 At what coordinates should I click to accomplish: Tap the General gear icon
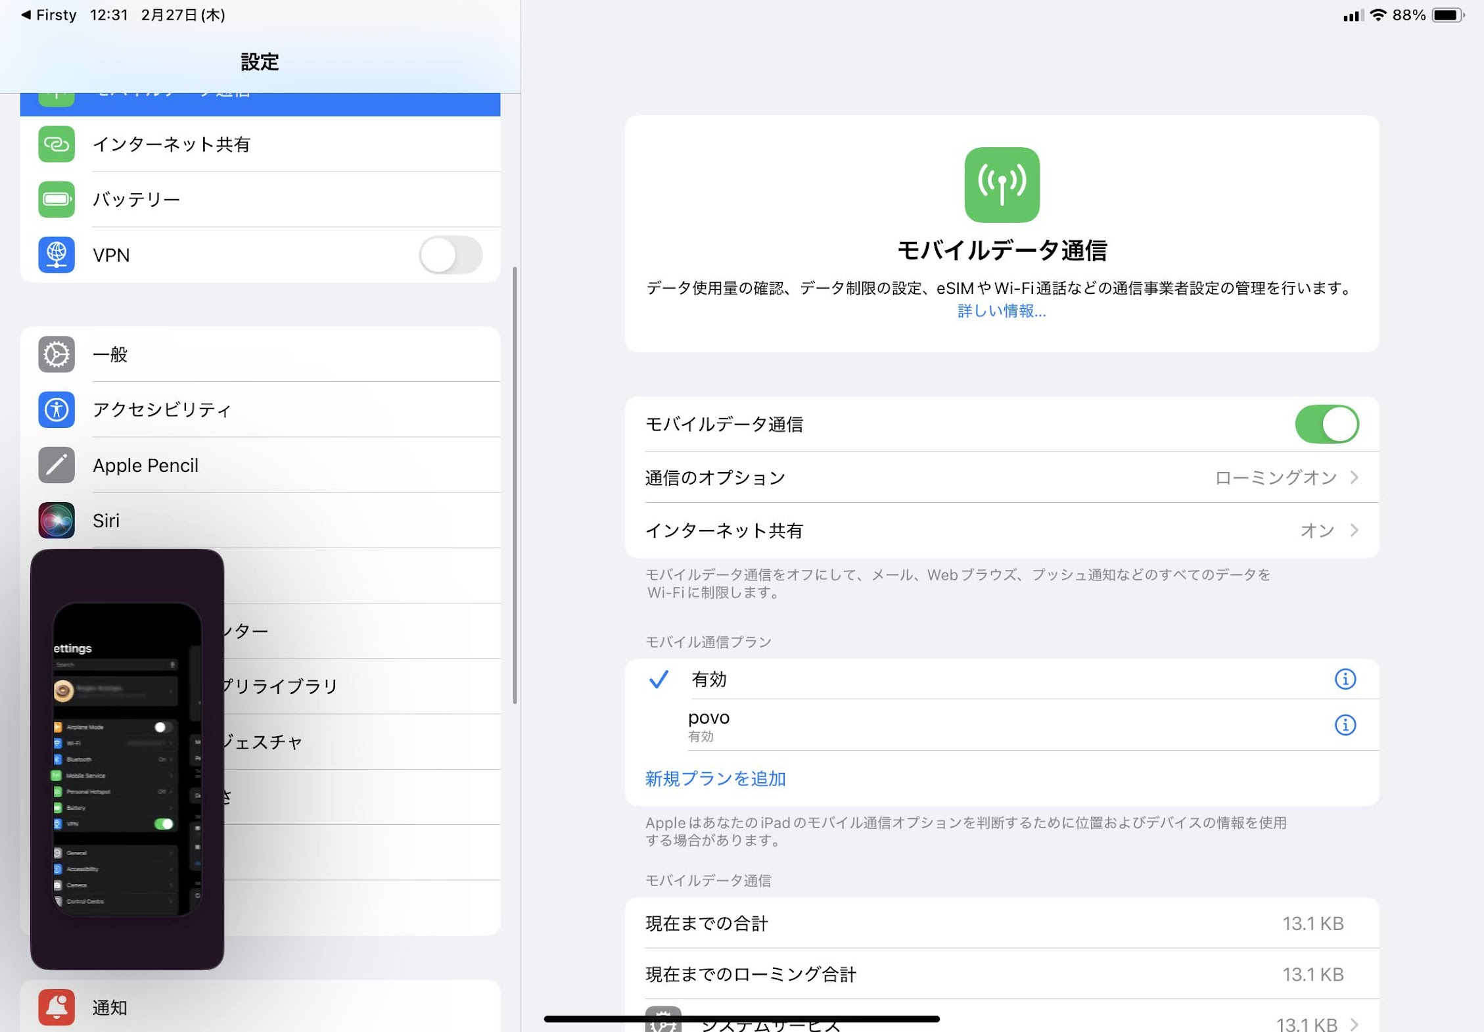pos(56,354)
